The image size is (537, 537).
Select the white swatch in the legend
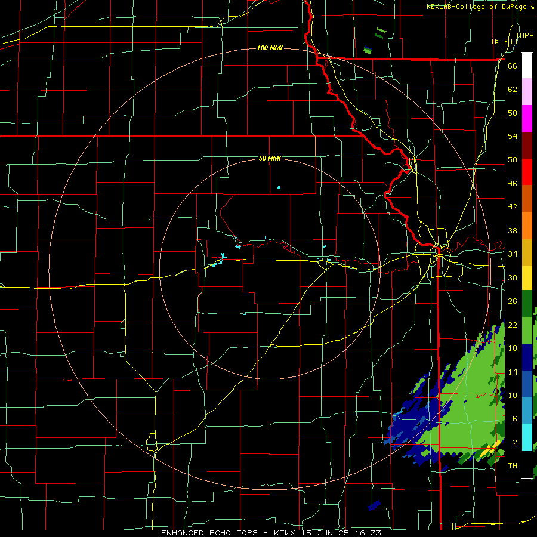coord(527,66)
